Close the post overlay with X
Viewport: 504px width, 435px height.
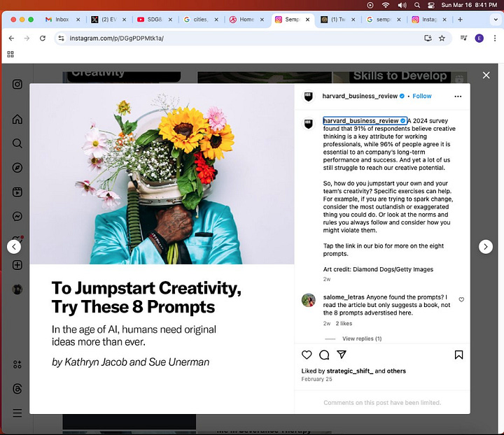(x=486, y=75)
